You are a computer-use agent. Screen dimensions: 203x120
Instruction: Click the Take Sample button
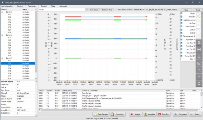tap(101, 114)
